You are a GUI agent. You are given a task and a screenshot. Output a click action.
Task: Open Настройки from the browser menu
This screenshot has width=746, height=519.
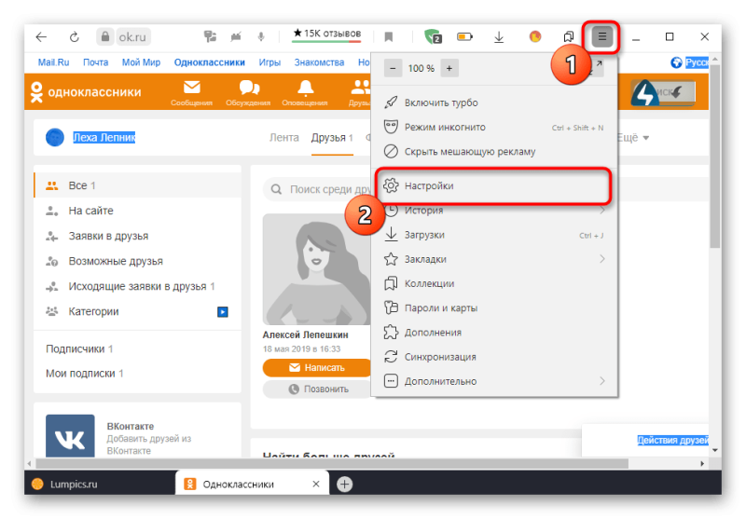click(x=494, y=185)
